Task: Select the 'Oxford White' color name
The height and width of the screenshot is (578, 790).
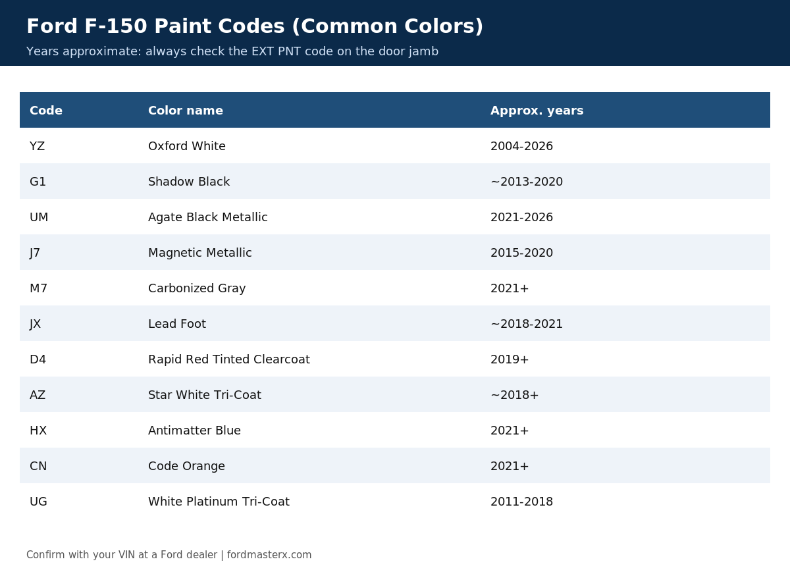Action: click(187, 146)
